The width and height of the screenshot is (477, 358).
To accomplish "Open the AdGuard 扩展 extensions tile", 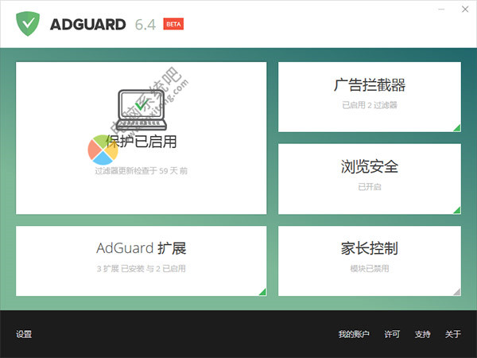I will point(142,261).
